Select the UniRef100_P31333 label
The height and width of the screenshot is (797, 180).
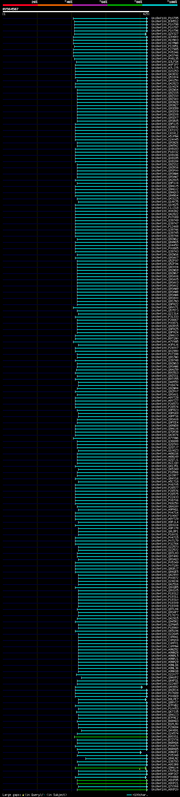[165, 317]
